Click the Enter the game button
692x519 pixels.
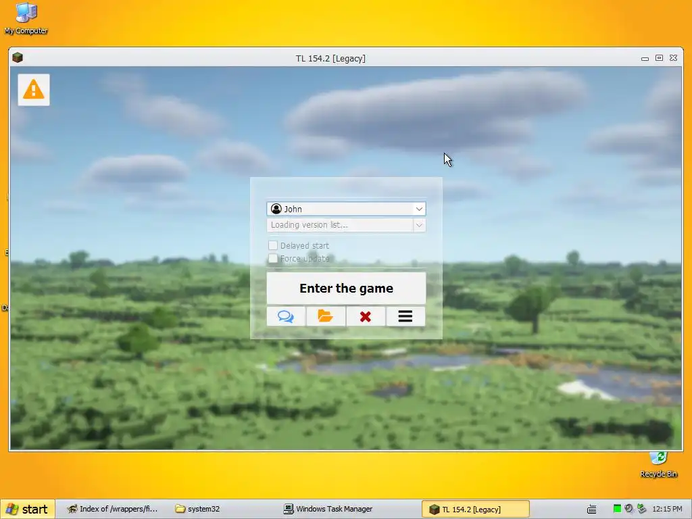click(346, 288)
